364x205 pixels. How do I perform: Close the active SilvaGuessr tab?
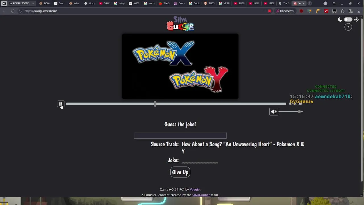[303, 3]
